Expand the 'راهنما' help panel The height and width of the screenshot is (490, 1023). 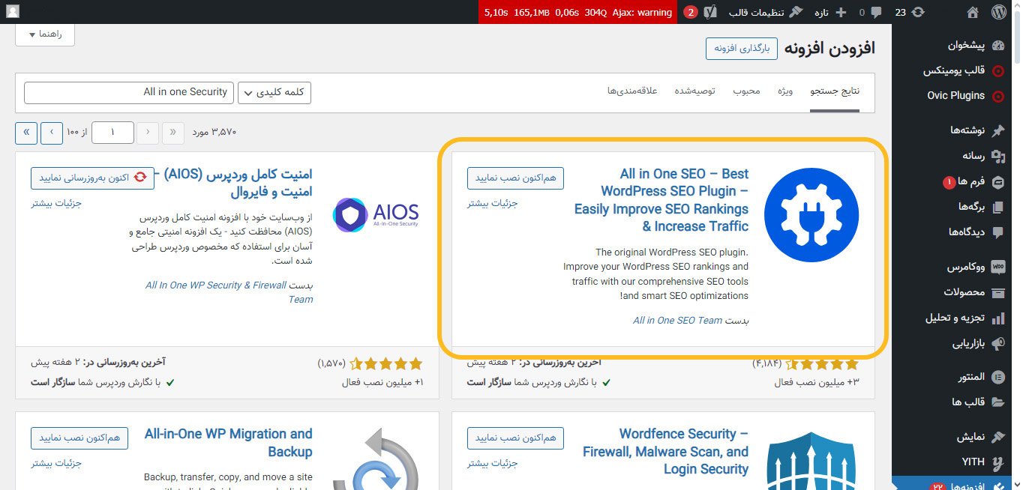click(x=45, y=34)
